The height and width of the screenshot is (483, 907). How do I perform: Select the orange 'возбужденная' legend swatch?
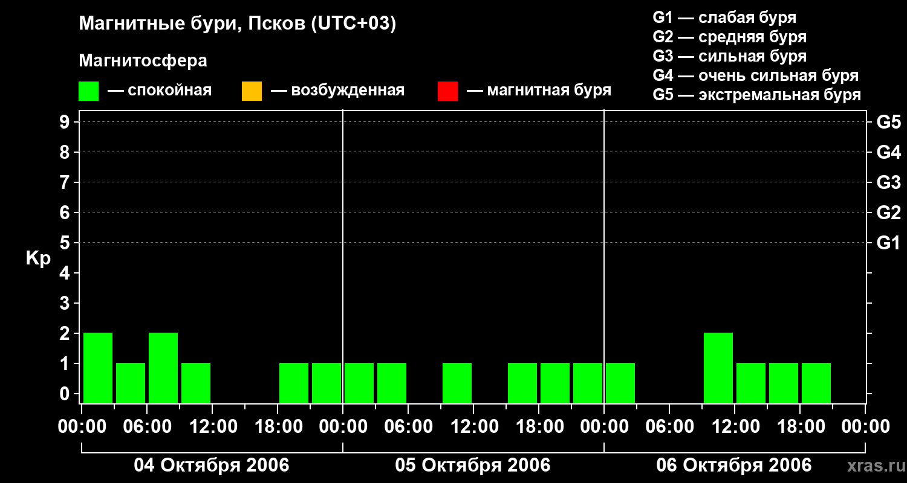[x=252, y=91]
